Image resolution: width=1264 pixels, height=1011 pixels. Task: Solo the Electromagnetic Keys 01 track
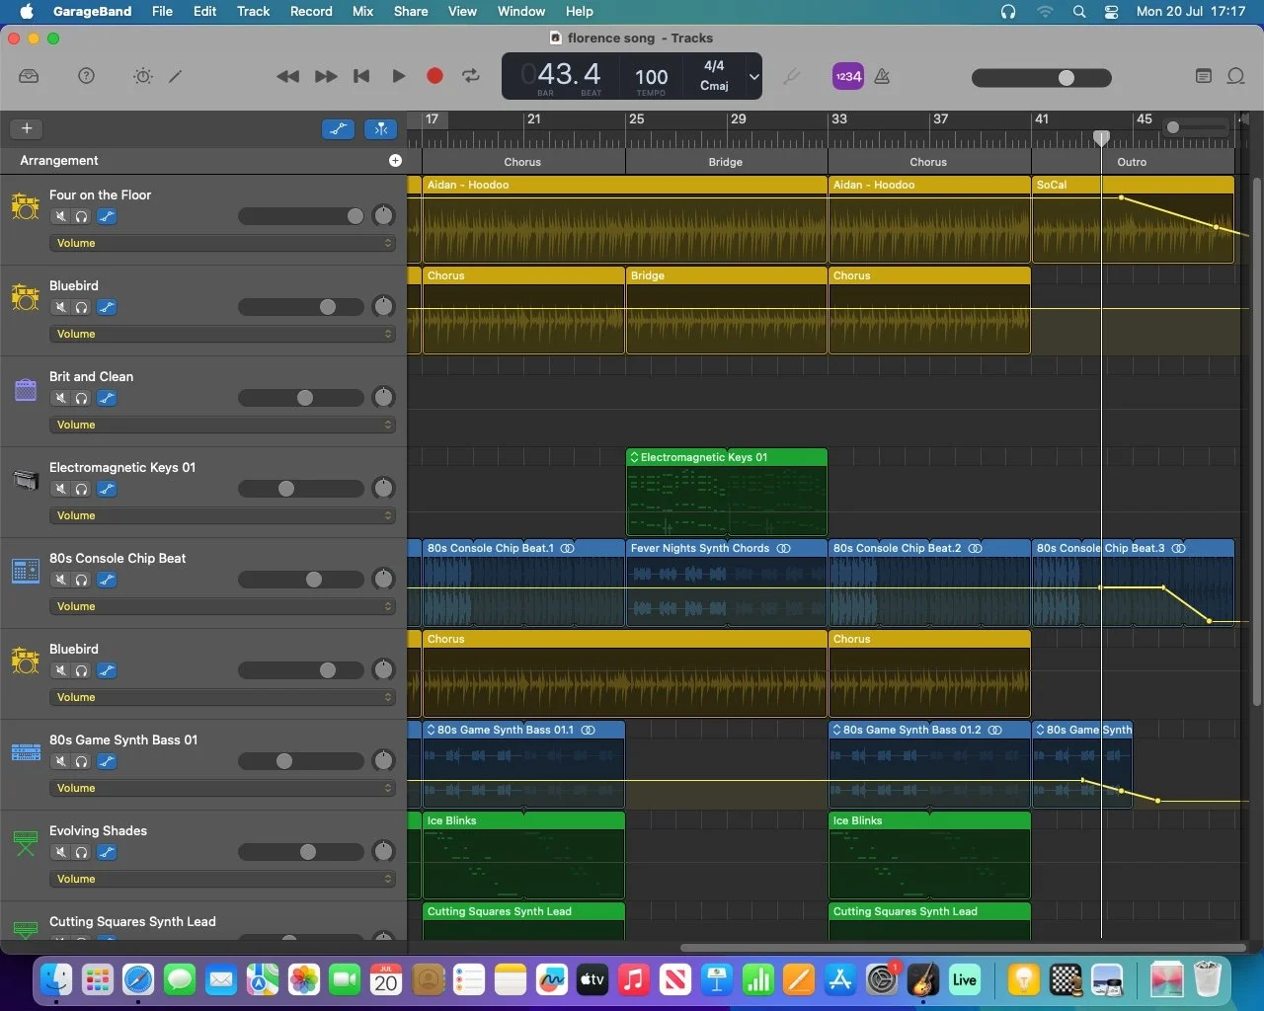pos(82,489)
